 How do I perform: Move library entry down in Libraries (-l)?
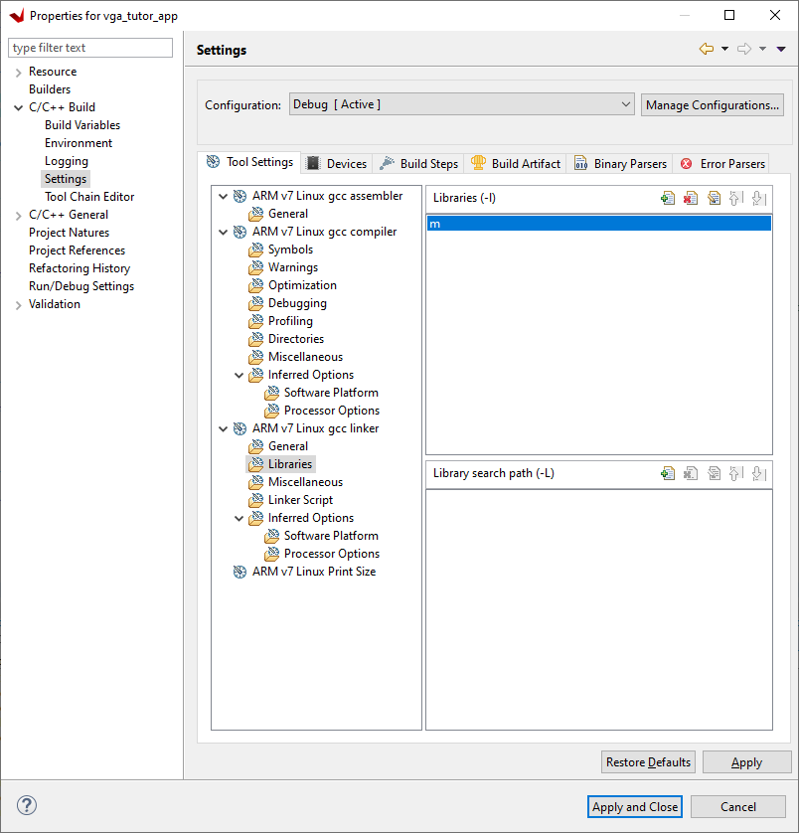tap(759, 198)
